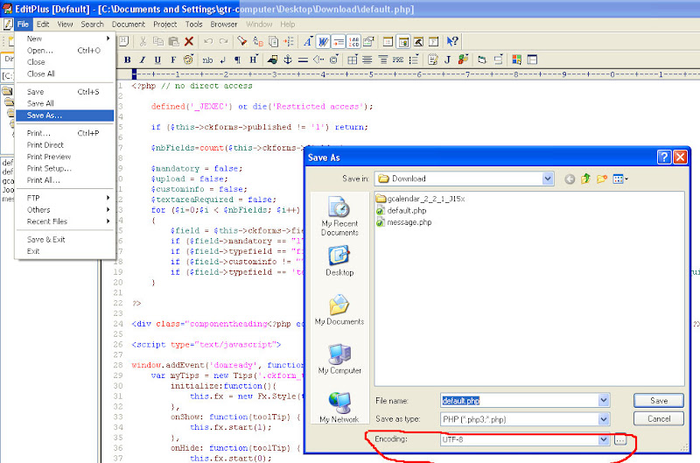
Task: Click the Paste clipboard toolbar icon
Action: (173, 41)
